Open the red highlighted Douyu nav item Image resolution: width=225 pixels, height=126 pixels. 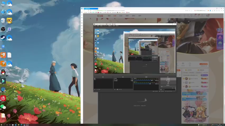point(115,16)
